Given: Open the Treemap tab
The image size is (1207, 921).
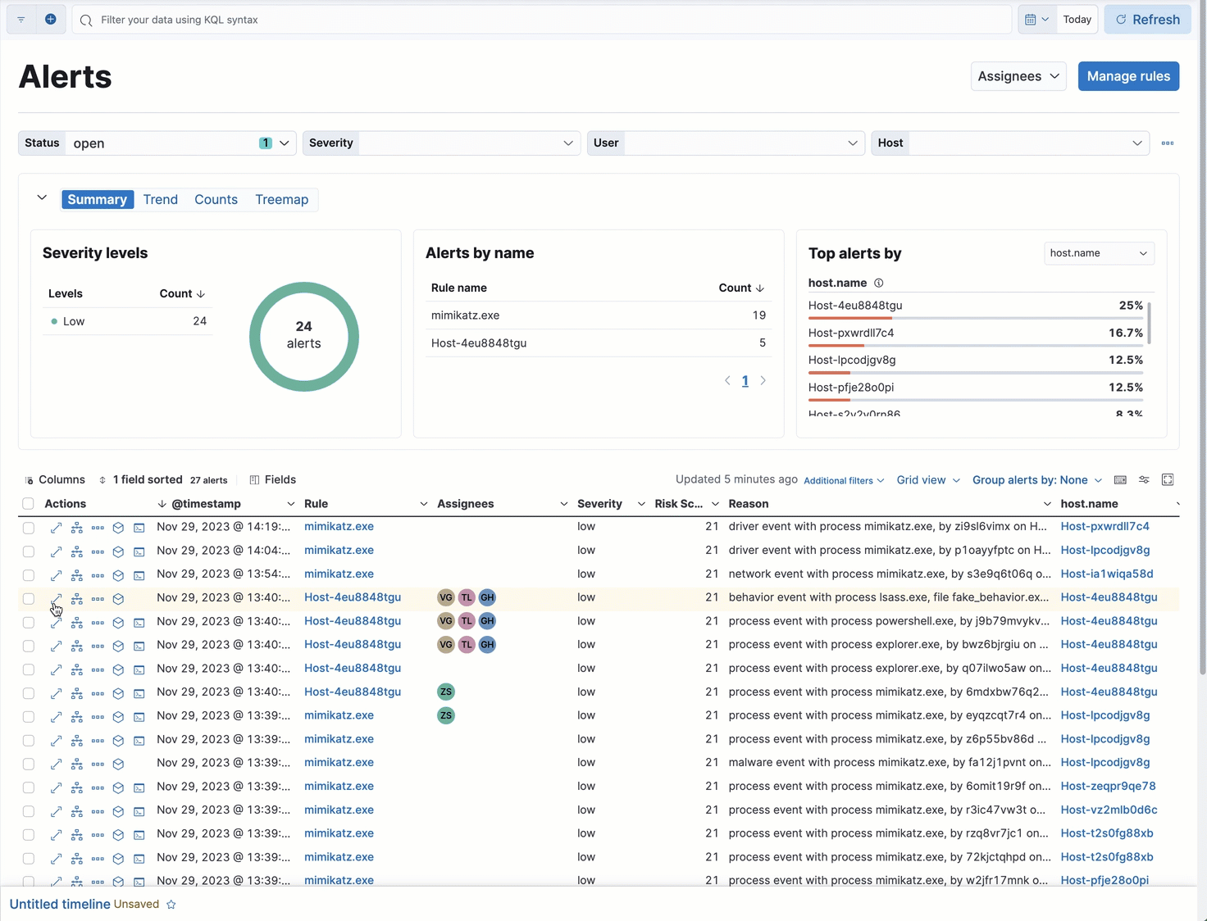Looking at the screenshot, I should (281, 200).
